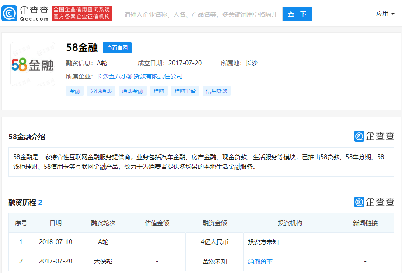Select the 理财 tag

[159, 91]
